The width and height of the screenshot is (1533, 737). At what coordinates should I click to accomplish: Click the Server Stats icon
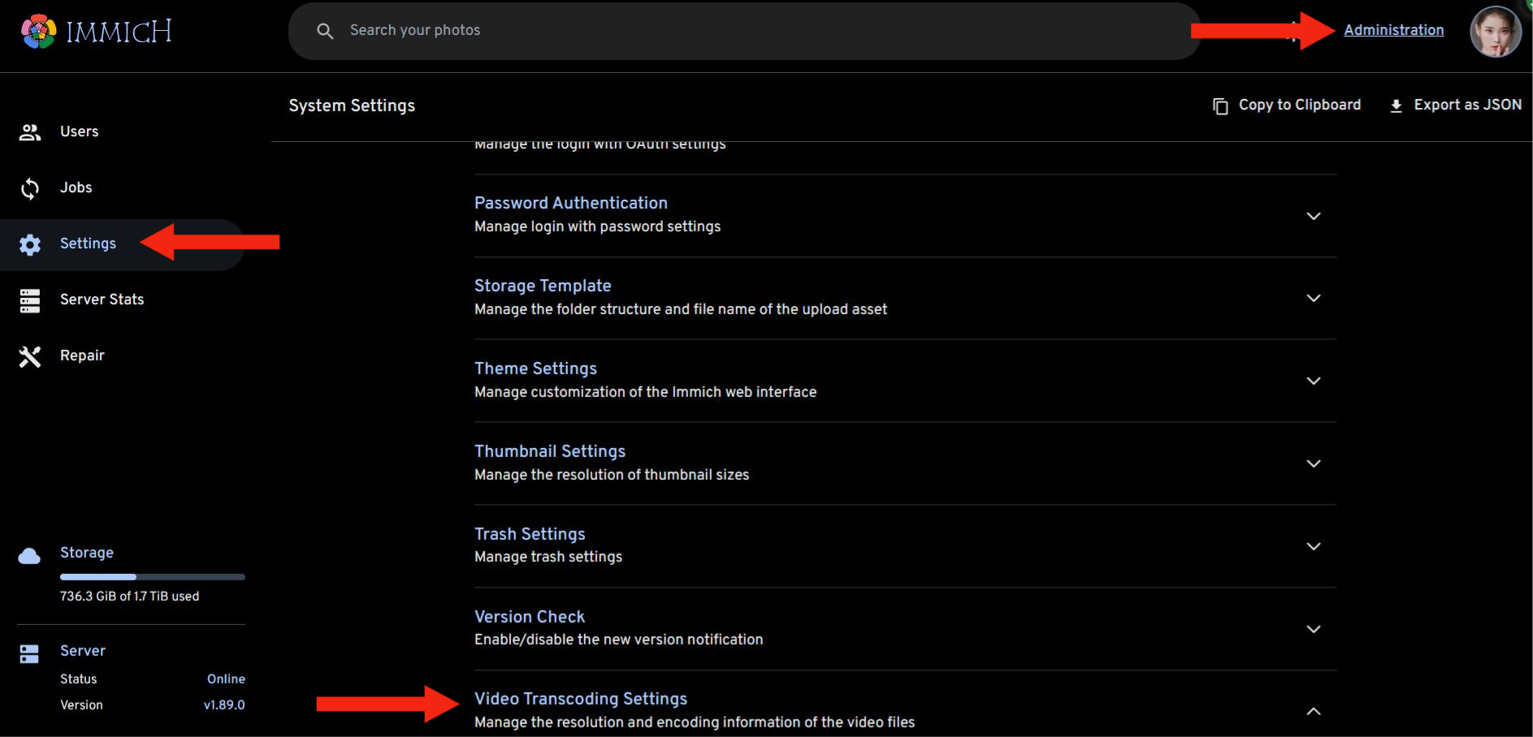(30, 300)
